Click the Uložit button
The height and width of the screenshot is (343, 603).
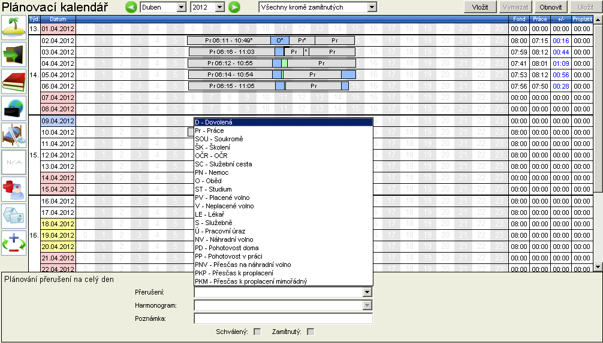tap(585, 7)
